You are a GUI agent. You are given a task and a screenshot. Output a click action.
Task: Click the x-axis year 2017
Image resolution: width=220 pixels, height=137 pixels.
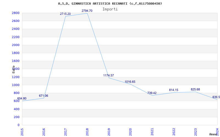coord(65,132)
